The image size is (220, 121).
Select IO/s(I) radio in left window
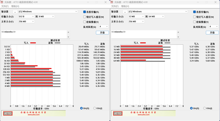coord(95,108)
